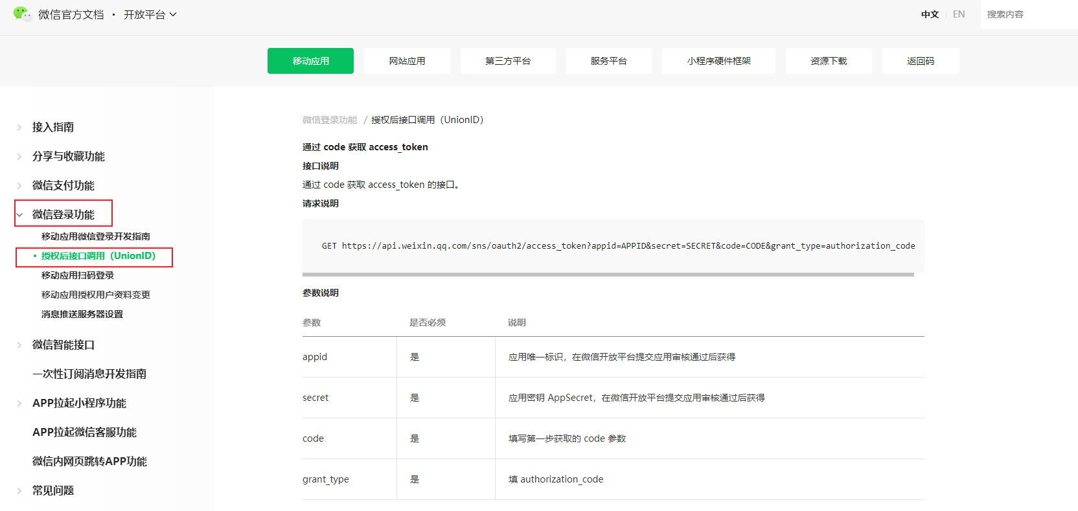Select the 移动应用 tab
The width and height of the screenshot is (1078, 511).
310,61
